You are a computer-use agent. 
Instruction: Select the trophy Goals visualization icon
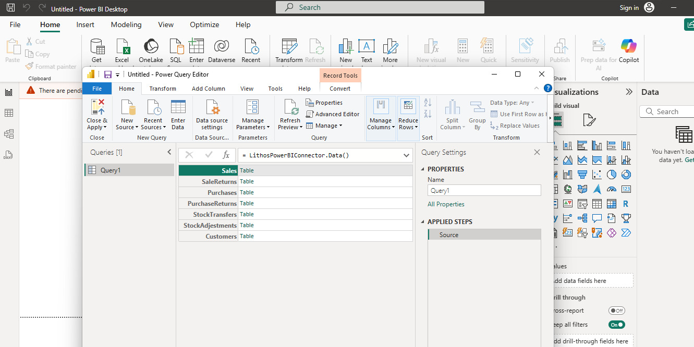[x=626, y=218]
